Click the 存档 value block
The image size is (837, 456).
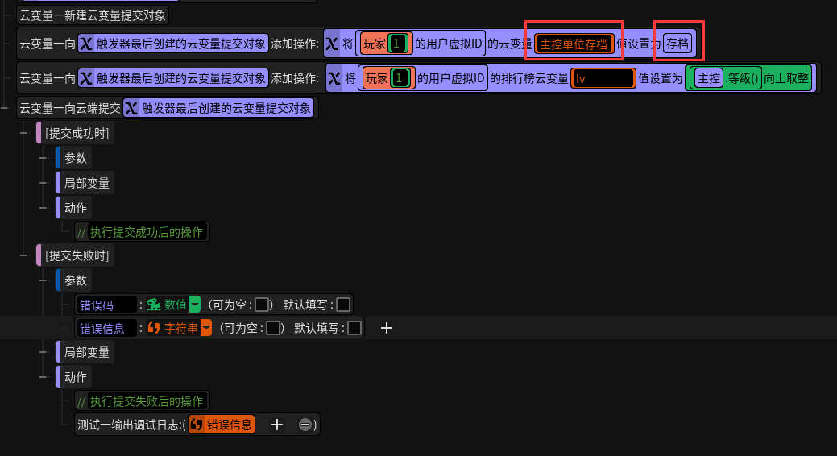tap(677, 44)
